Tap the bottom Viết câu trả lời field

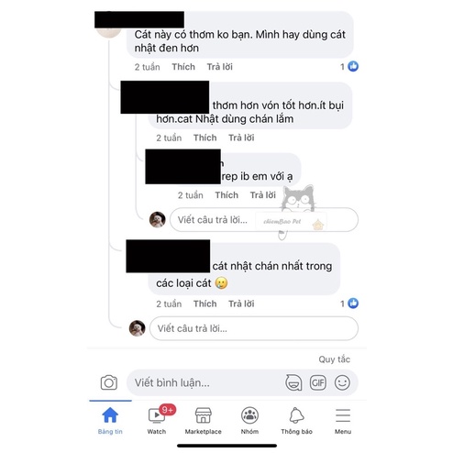pos(254,328)
